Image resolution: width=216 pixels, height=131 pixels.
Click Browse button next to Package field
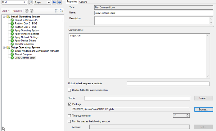tap(203, 110)
